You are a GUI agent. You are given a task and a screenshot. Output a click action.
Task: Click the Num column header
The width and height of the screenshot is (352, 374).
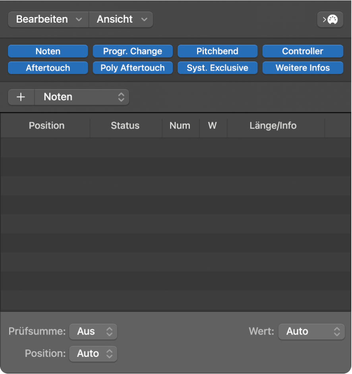coord(180,125)
